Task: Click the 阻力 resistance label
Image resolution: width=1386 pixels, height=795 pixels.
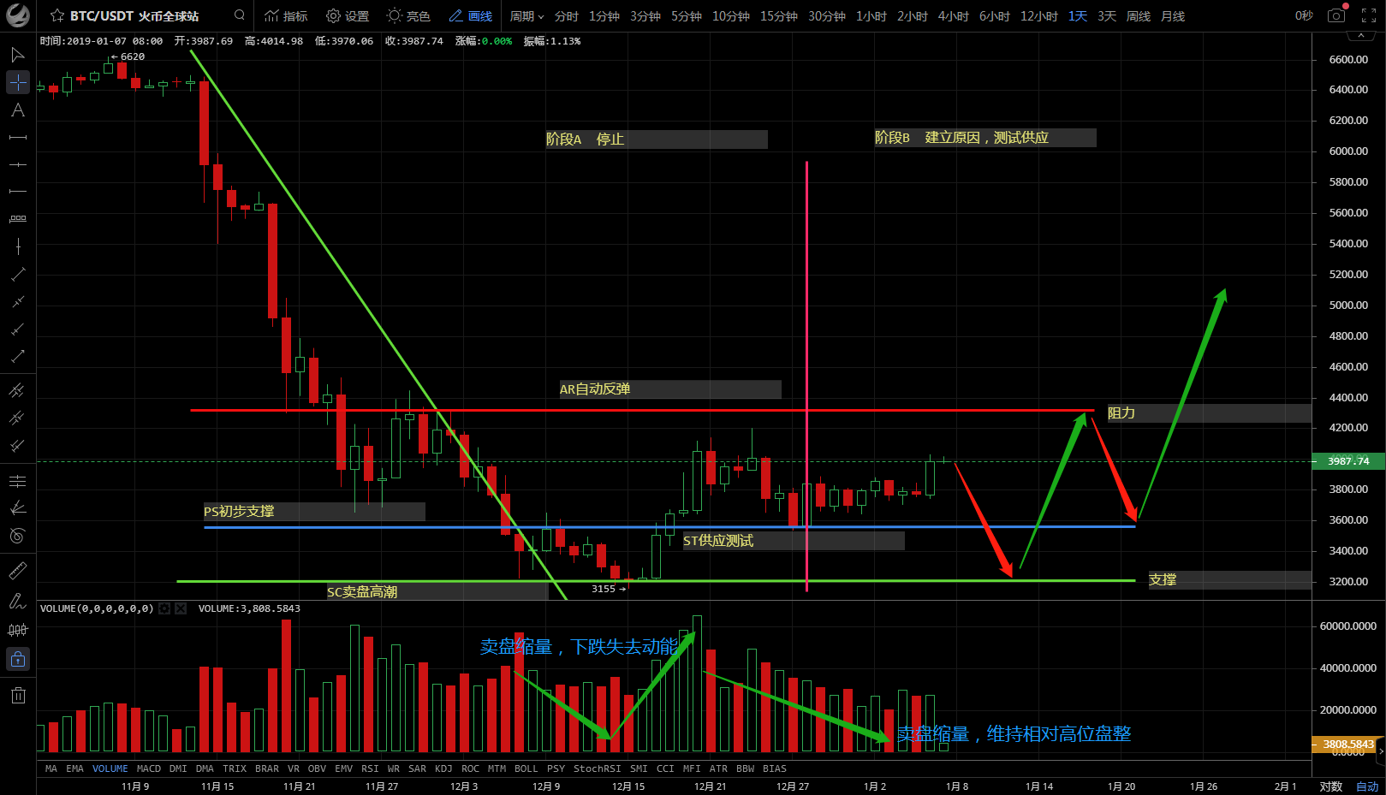Action: pos(1121,413)
